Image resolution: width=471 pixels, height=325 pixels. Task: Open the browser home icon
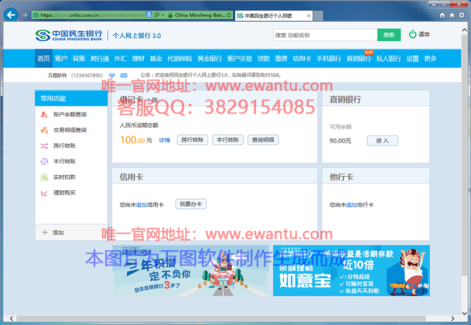(442, 15)
